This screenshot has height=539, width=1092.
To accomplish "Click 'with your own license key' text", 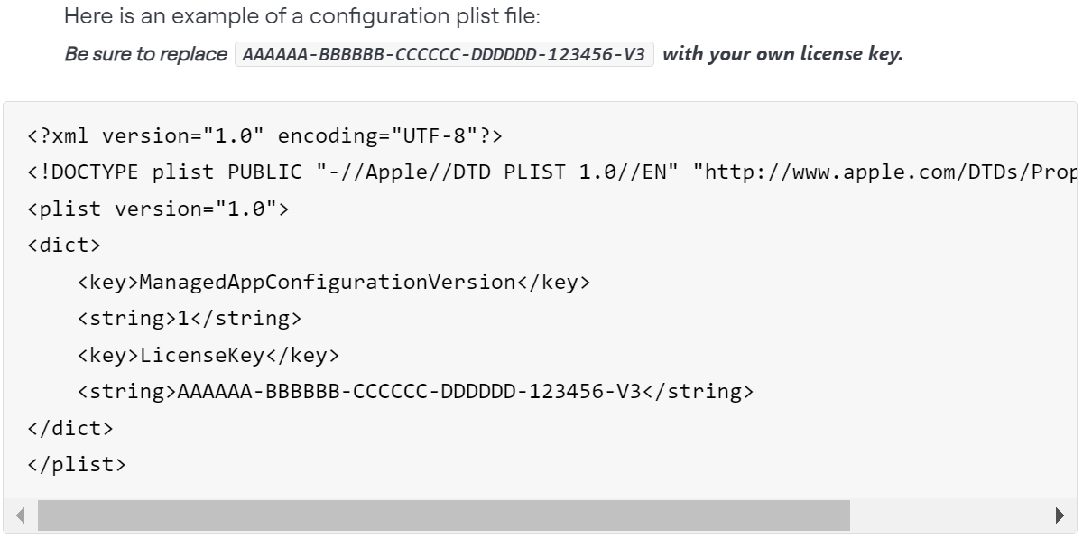I will (782, 54).
